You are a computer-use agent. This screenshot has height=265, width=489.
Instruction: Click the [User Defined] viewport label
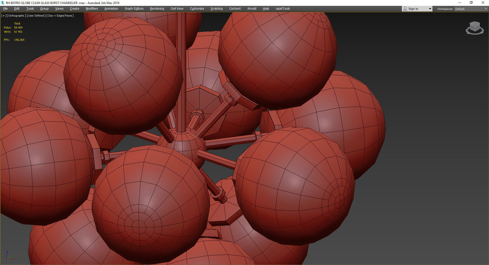click(36, 16)
